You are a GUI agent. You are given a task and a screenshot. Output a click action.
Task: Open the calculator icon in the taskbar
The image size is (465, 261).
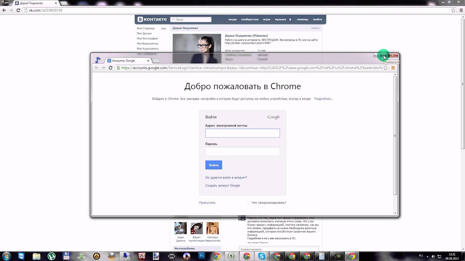tap(322, 256)
